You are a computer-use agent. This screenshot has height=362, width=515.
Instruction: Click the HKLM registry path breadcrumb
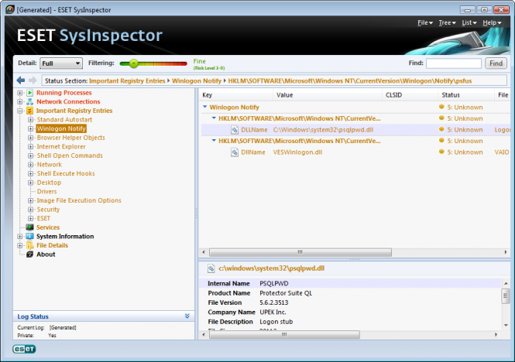pyautogui.click(x=350, y=80)
